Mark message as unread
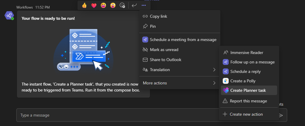Image resolution: width=305 pixels, height=126 pixels. point(180,50)
